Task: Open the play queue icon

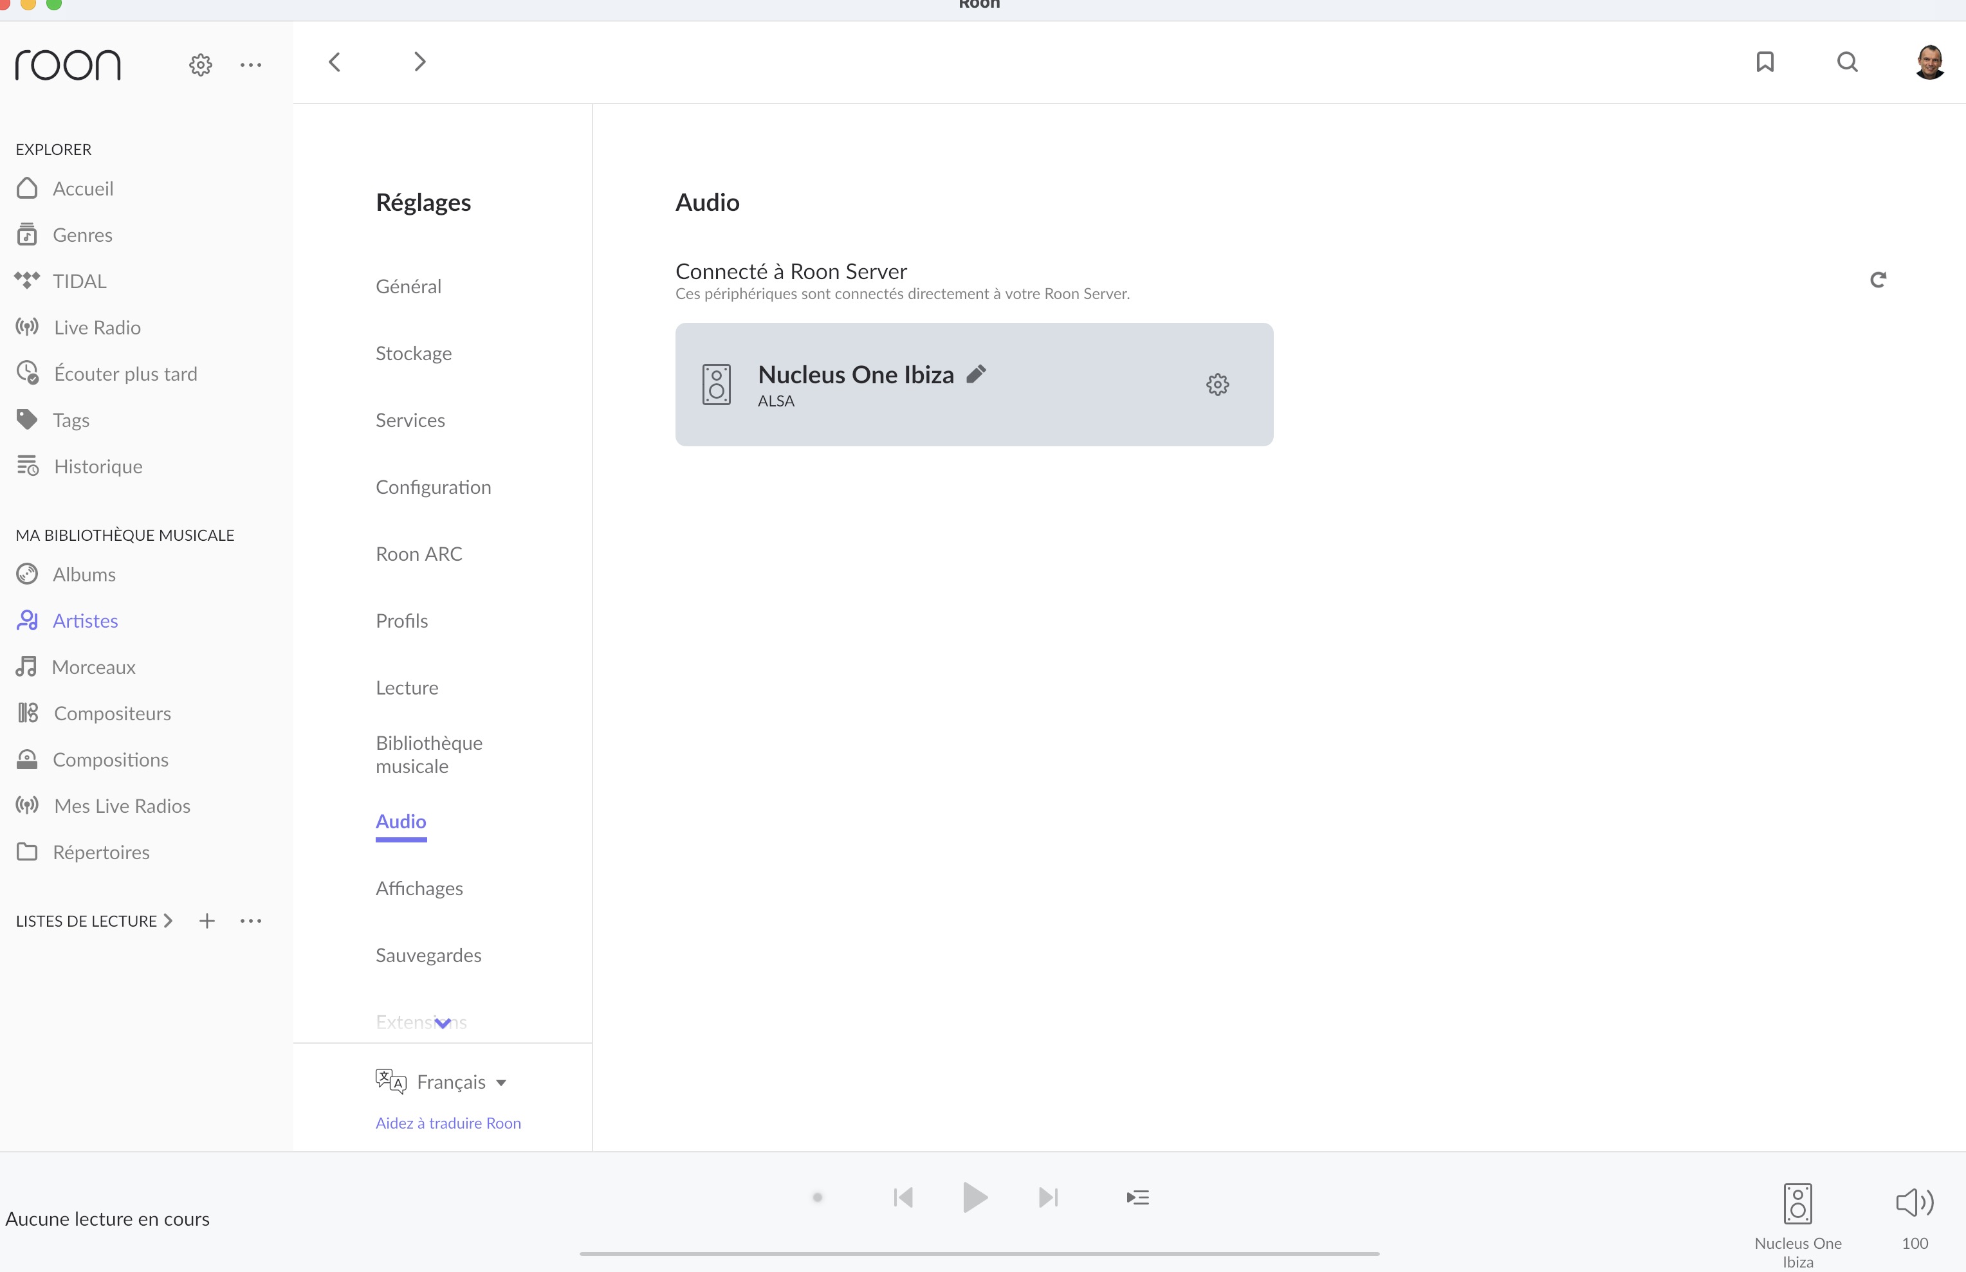Action: tap(1137, 1197)
